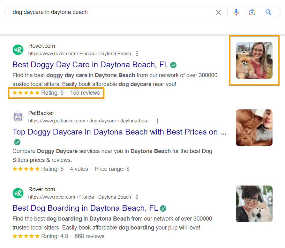Click the star rating of the Best Dog Boarding result

(26, 236)
